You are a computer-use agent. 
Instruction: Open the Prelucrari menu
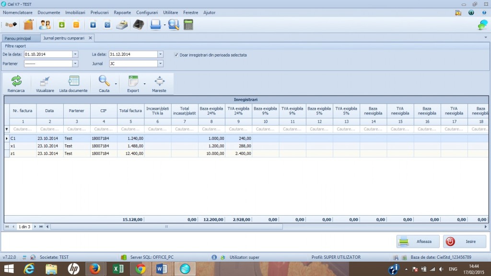100,12
